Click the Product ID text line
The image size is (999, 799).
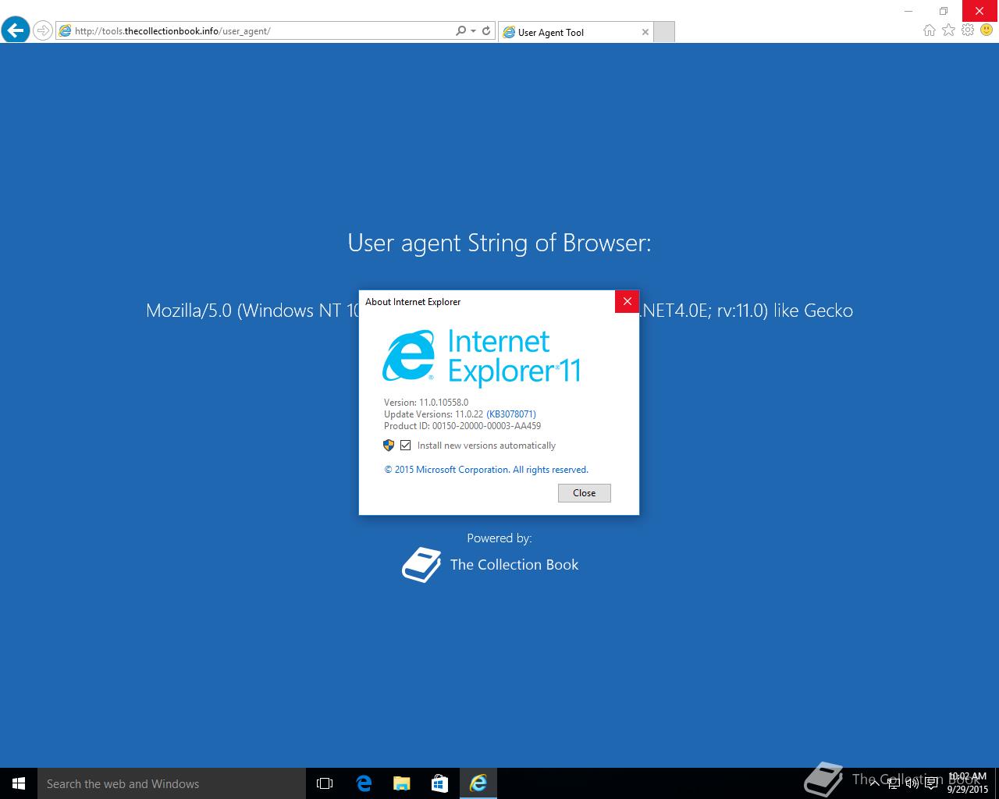coord(462,426)
